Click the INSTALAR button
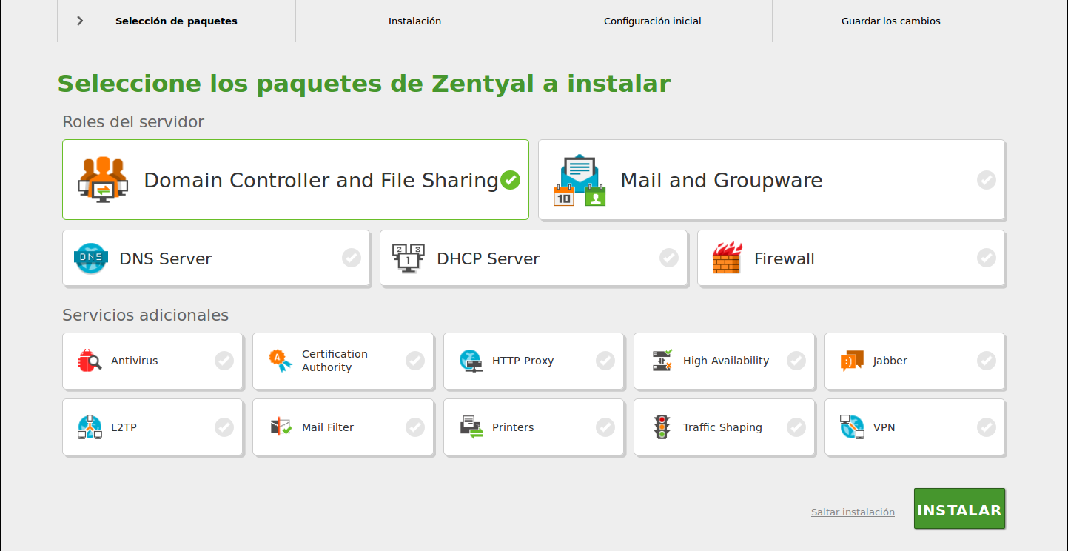Viewport: 1068px width, 551px height. pos(959,509)
